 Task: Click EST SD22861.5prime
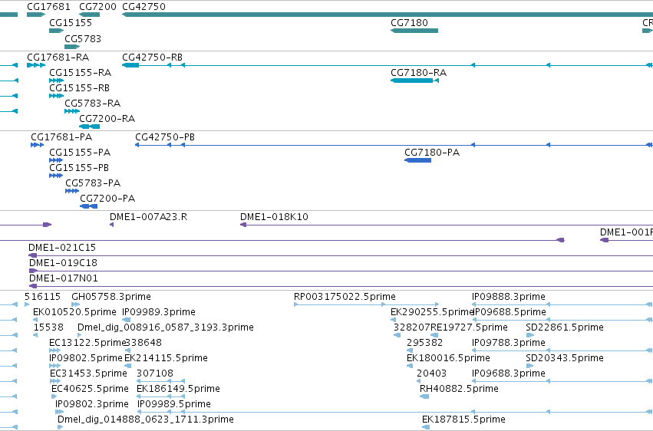(x=529, y=335)
